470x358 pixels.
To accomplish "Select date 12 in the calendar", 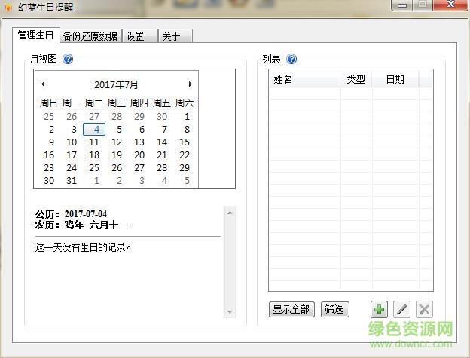I will click(x=117, y=142).
